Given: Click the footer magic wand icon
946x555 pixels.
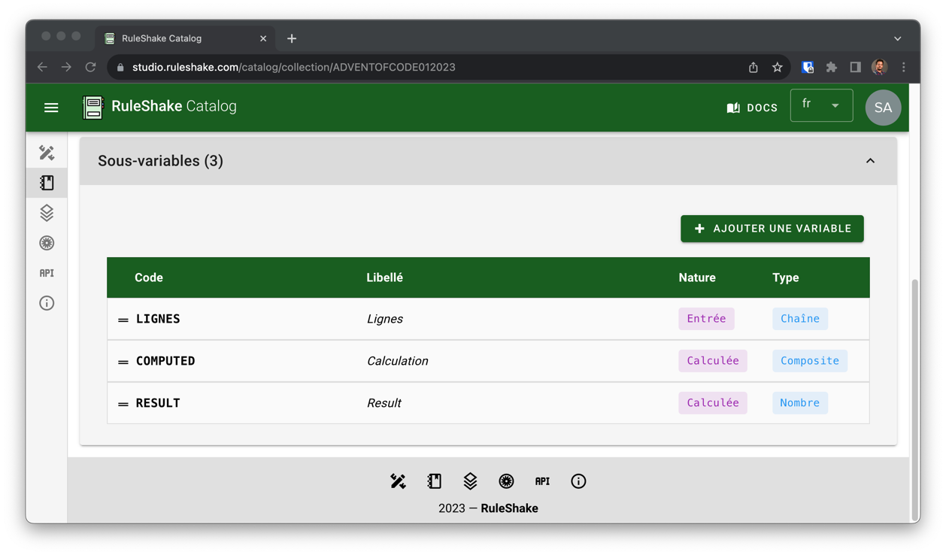Looking at the screenshot, I should pos(398,481).
